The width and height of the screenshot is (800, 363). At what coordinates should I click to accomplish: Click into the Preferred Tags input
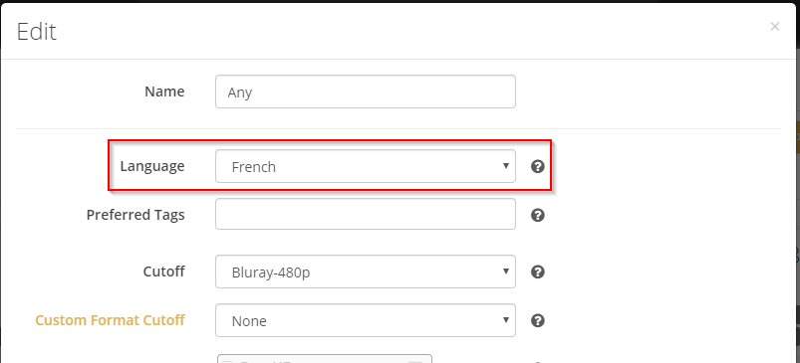[x=366, y=214]
